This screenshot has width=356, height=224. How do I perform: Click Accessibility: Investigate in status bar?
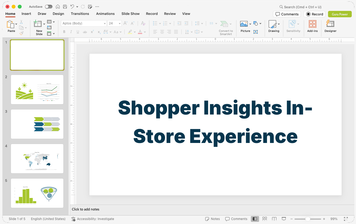[93, 219]
